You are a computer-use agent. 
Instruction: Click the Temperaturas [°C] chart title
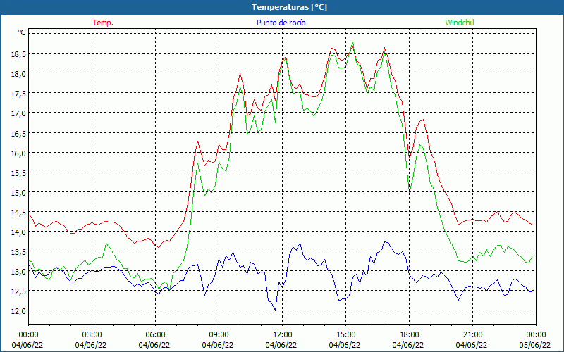(289, 7)
